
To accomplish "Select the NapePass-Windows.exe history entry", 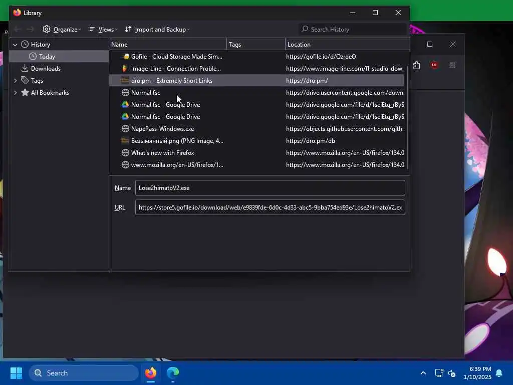I will (256, 129).
